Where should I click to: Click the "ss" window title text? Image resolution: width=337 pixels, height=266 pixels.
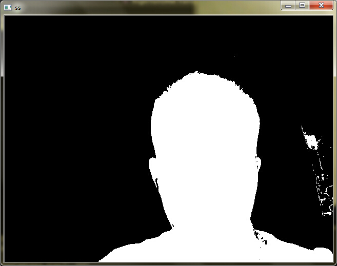18,8
